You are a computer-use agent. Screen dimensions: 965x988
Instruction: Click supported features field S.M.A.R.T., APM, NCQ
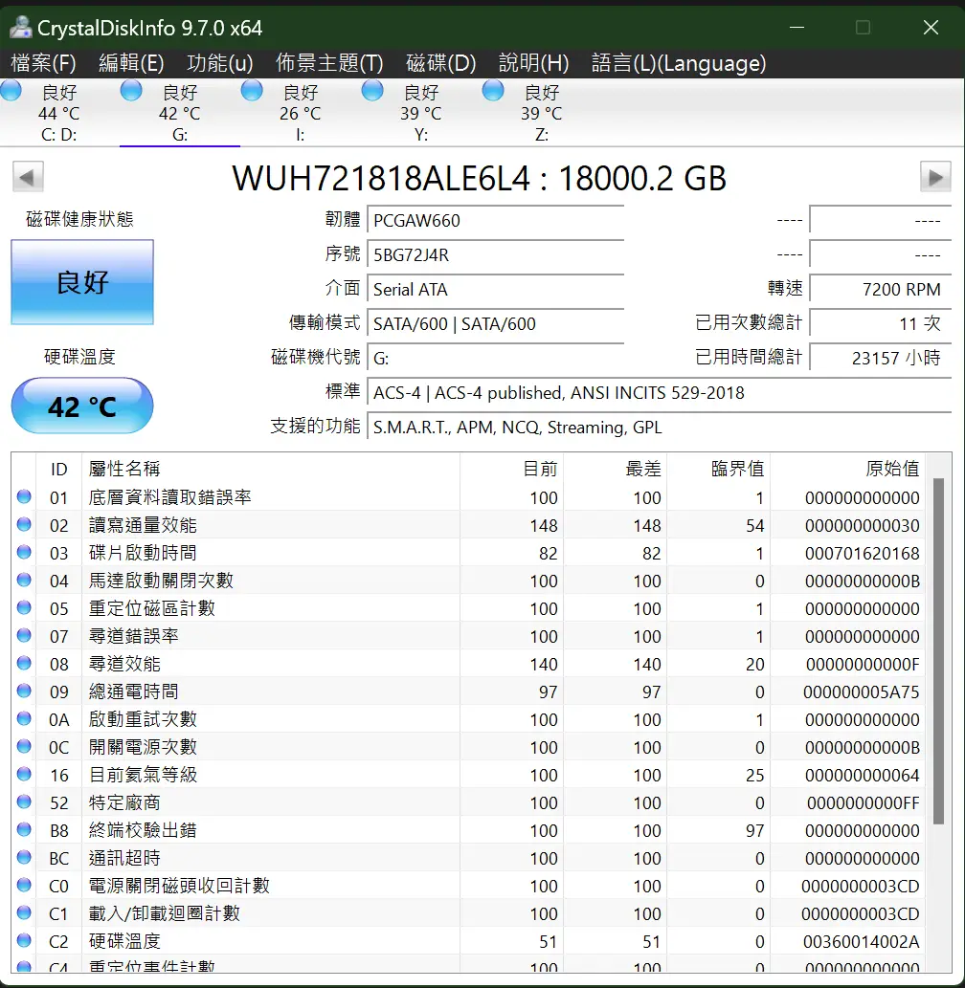(659, 428)
